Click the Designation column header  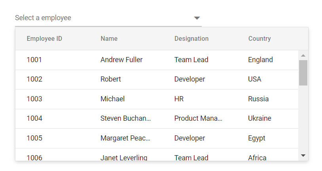coord(191,39)
